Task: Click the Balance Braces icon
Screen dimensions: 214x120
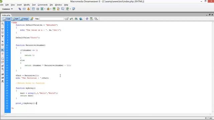Action: pos(2,45)
